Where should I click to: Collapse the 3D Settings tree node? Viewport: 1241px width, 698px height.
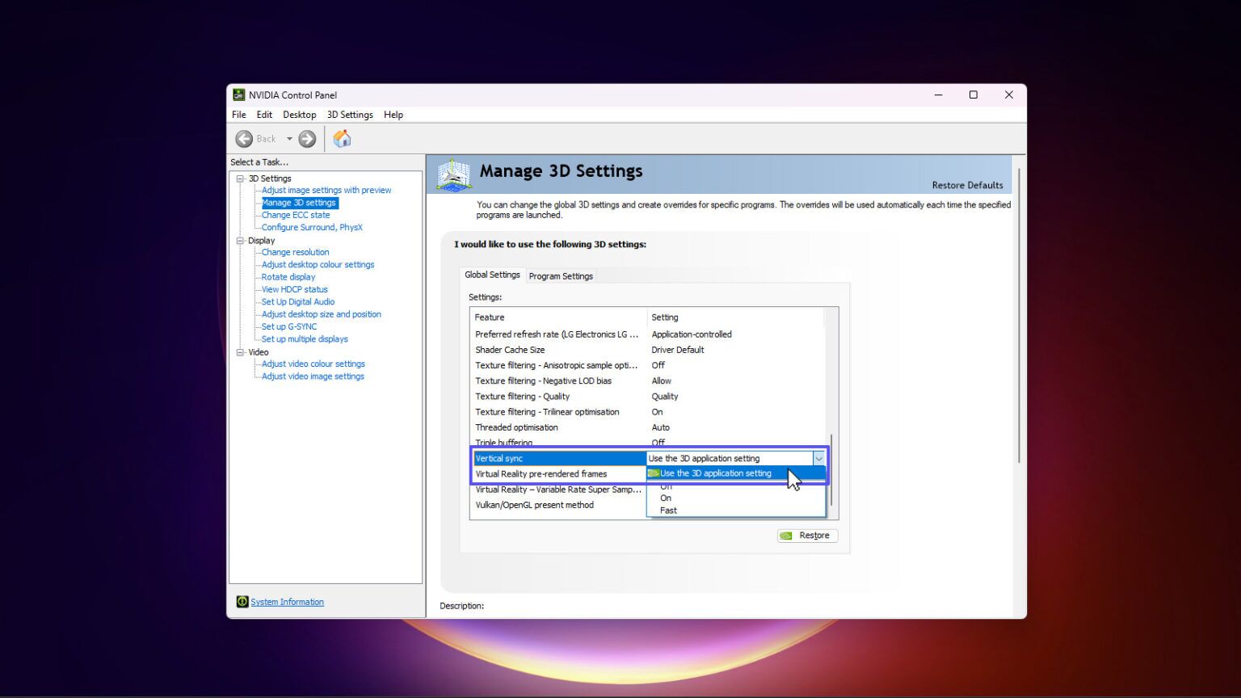pyautogui.click(x=240, y=179)
